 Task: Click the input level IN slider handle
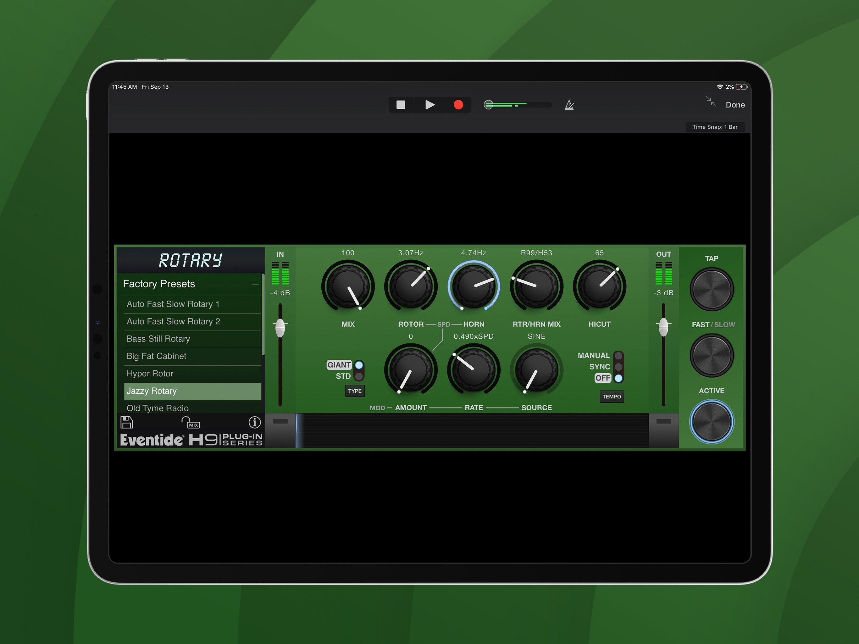coord(280,327)
